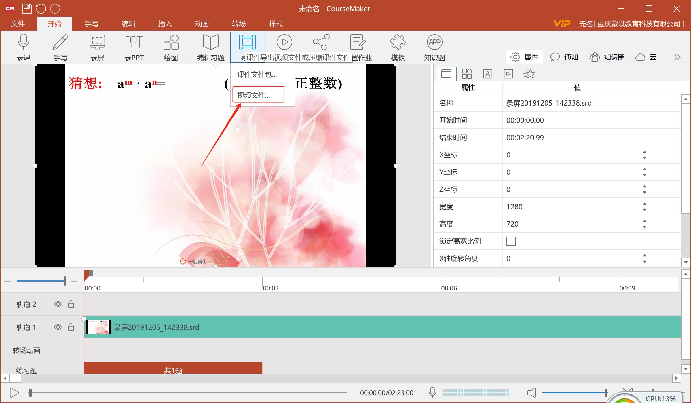Toggle the 锁定高宽比例 checkbox
Image resolution: width=691 pixels, height=403 pixels.
click(511, 241)
